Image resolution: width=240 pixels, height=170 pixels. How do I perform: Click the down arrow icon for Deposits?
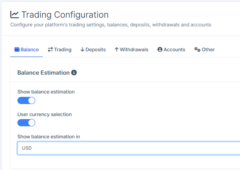tap(82, 49)
